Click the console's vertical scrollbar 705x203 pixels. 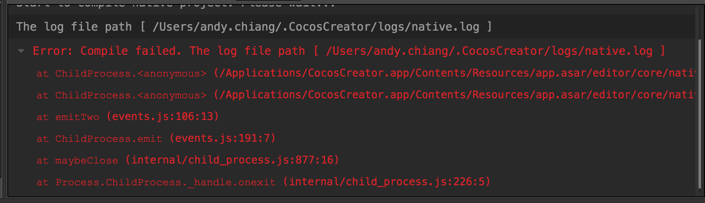(699, 113)
